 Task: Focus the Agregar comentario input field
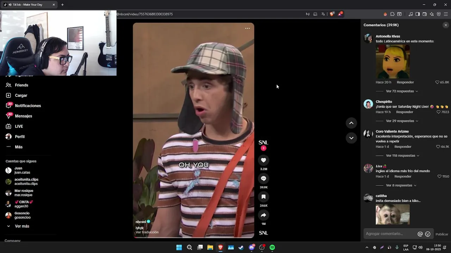(390, 234)
